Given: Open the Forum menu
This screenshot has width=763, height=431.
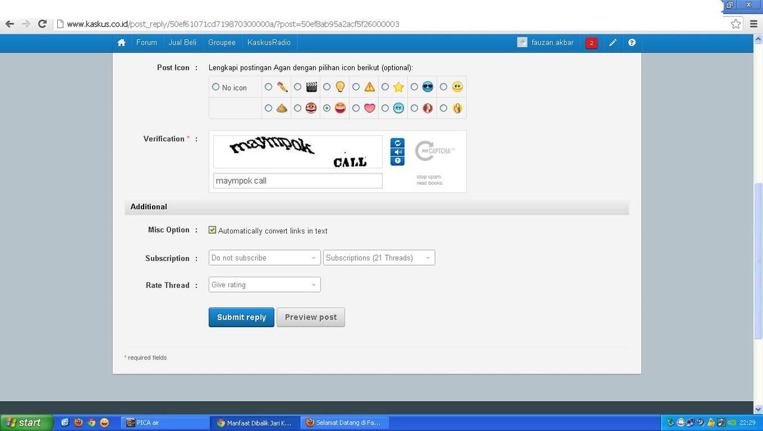Looking at the screenshot, I should pos(147,42).
